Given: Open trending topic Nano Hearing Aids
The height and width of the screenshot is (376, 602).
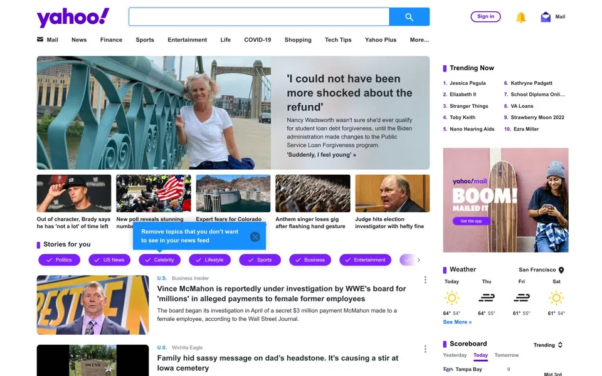Looking at the screenshot, I should [x=472, y=129].
